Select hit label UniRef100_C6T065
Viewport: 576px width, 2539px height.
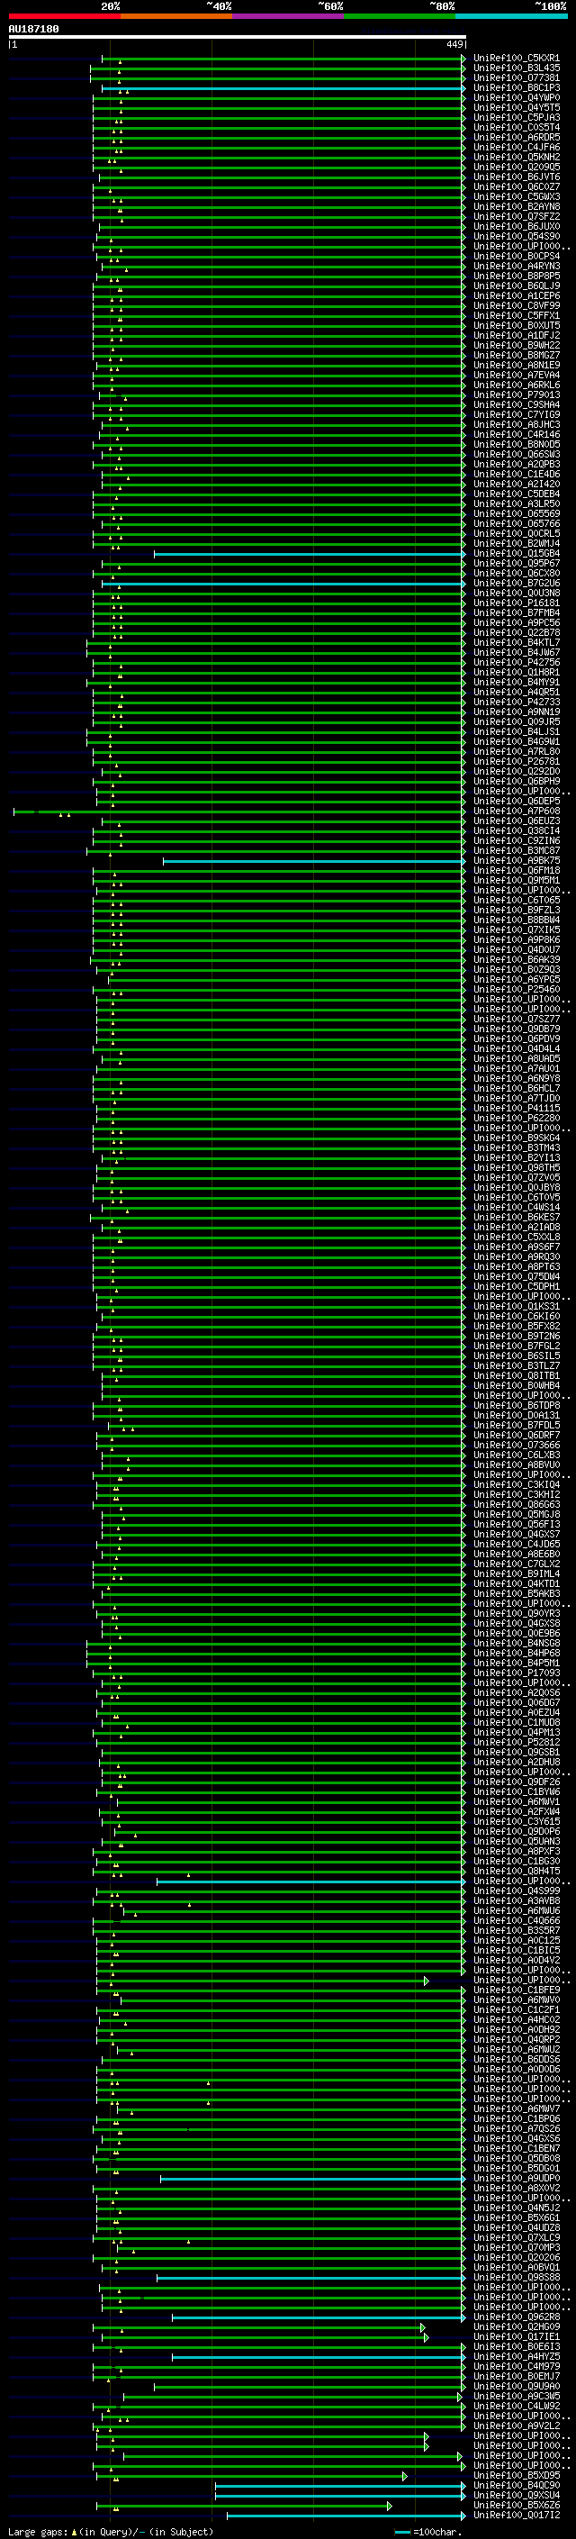[x=516, y=901]
